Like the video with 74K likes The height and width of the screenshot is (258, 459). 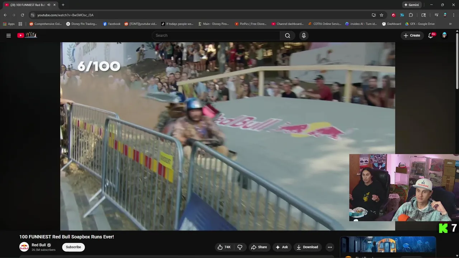point(224,247)
